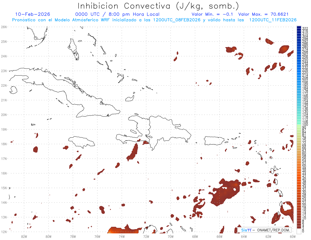Image resolution: width=311 pixels, height=240 pixels.
Task: Click the title 'Inhibicion Convectiva (J/kg, somb.)'
Action: (158, 6)
